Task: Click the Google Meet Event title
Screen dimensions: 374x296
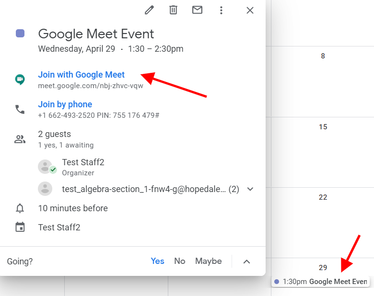Action: (x=96, y=34)
